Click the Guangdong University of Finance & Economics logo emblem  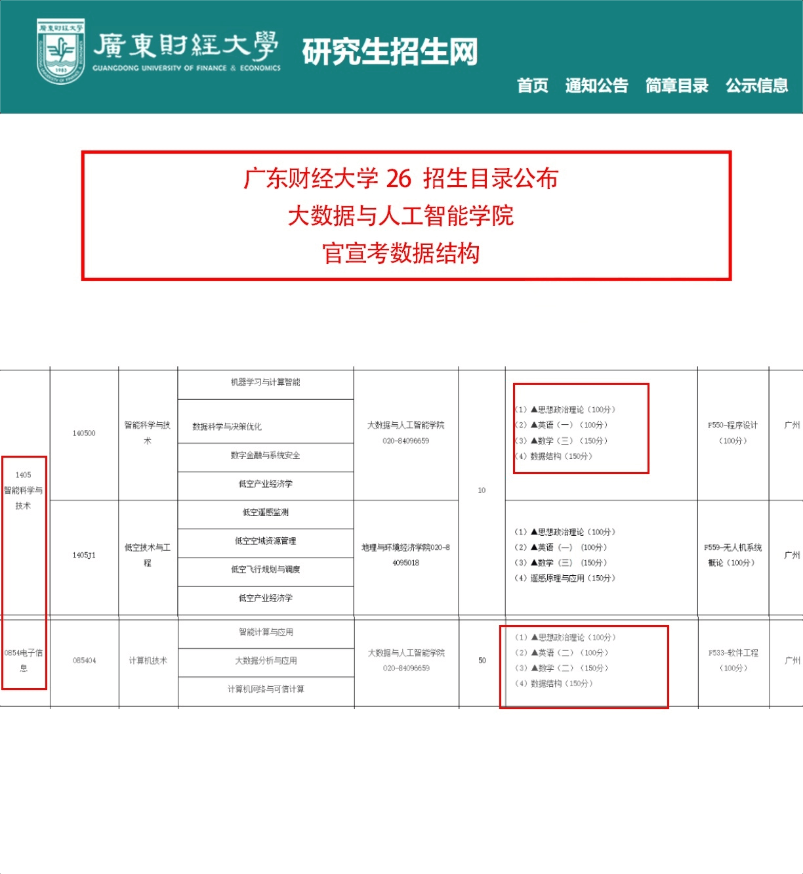point(60,51)
